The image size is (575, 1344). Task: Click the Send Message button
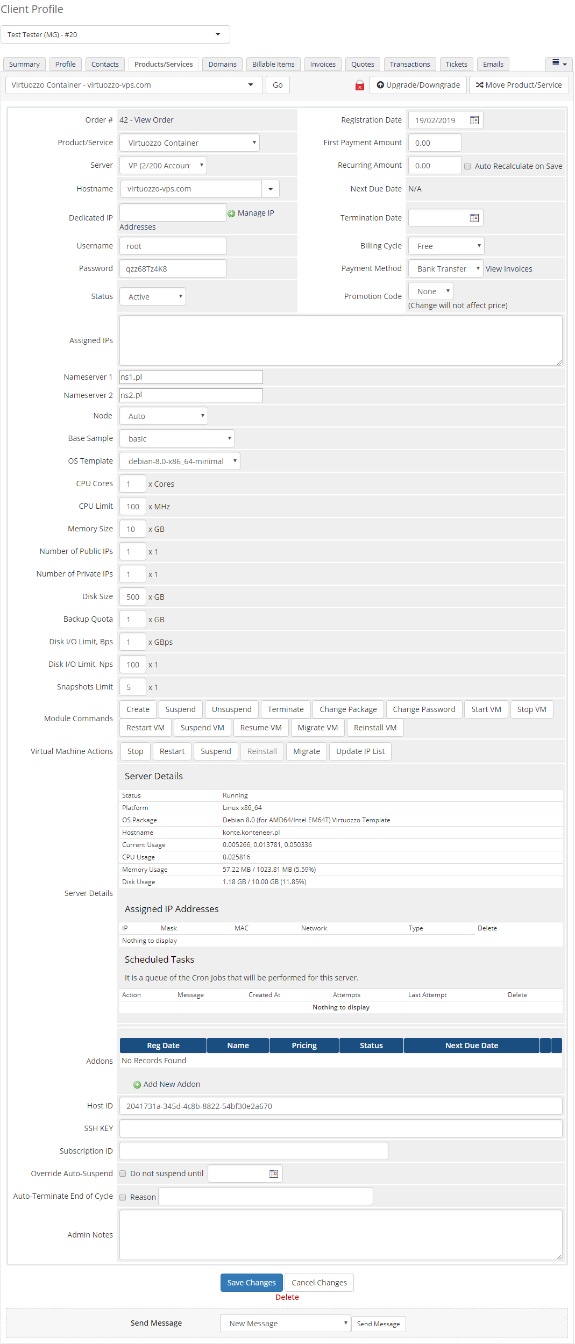[x=378, y=1324]
